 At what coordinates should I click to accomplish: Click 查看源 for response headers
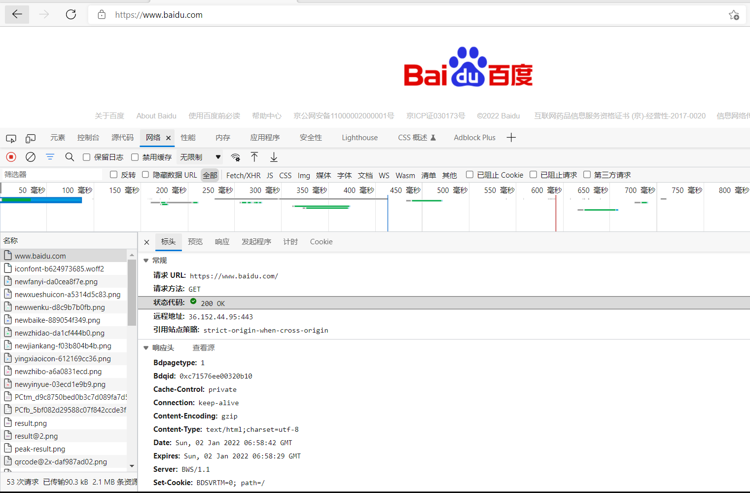point(204,348)
